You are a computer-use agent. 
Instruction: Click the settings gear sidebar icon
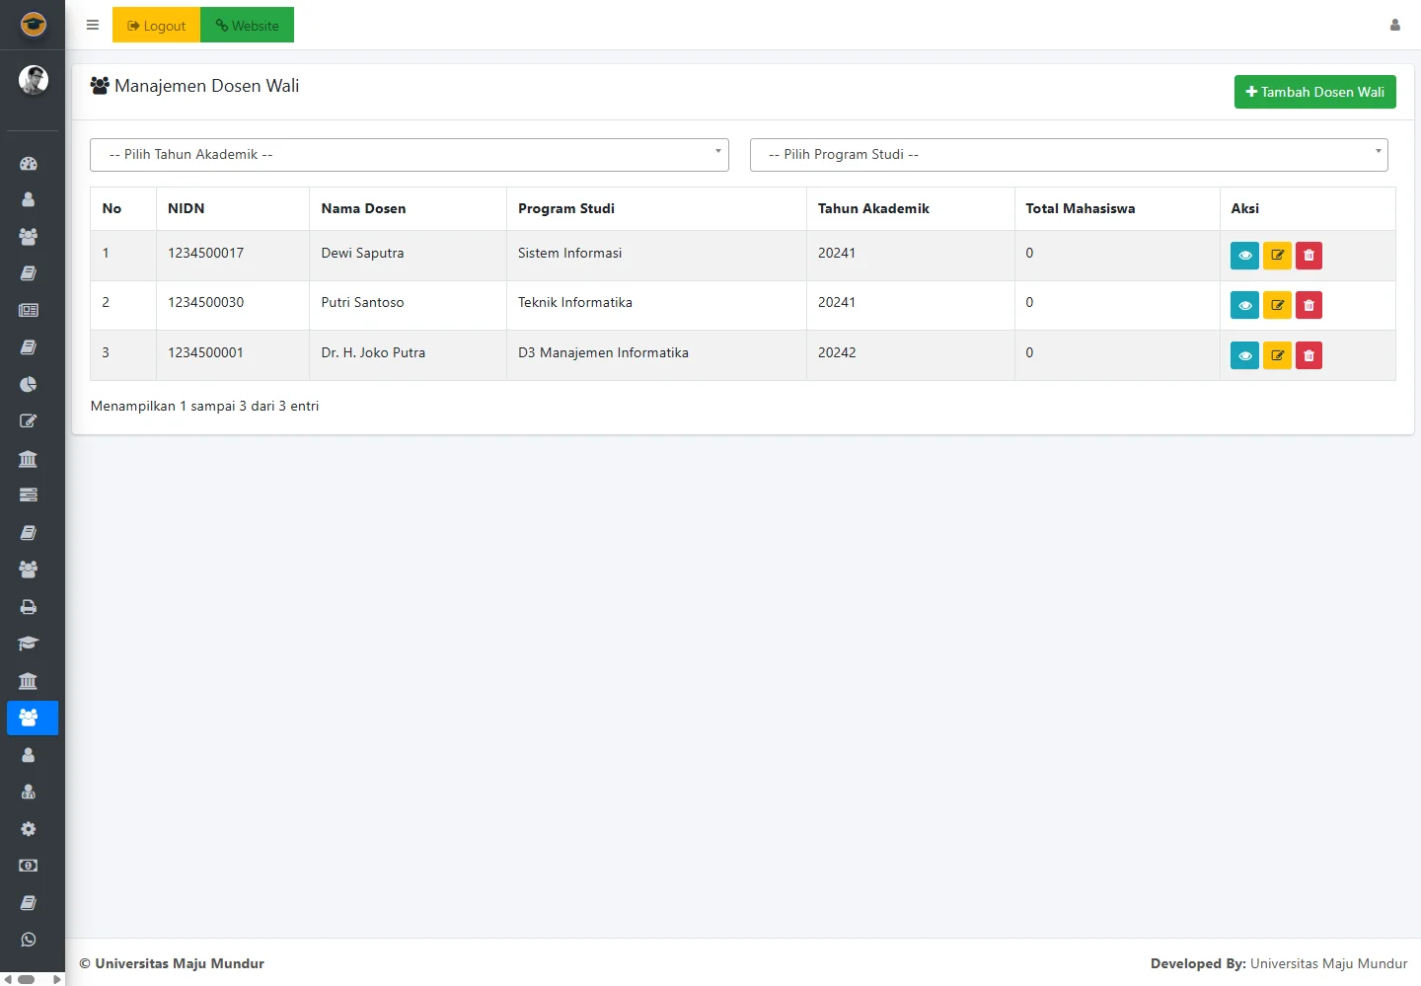point(29,829)
